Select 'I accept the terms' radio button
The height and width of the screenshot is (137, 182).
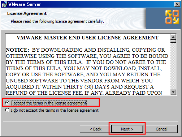[7, 103]
